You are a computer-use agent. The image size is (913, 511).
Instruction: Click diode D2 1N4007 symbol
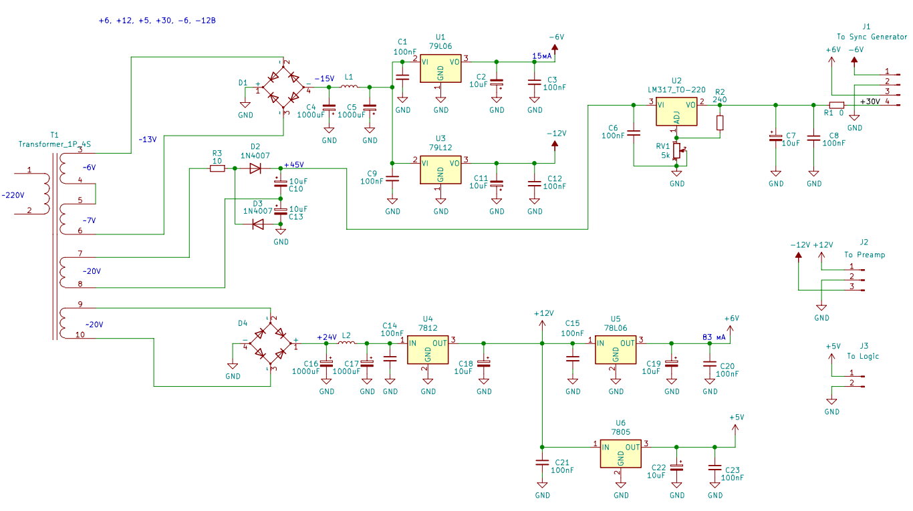255,169
